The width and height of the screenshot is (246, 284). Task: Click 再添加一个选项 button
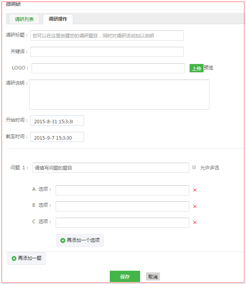point(80,240)
